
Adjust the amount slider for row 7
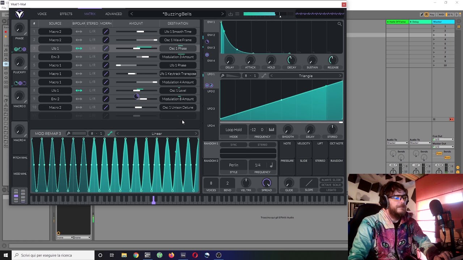coord(136,82)
